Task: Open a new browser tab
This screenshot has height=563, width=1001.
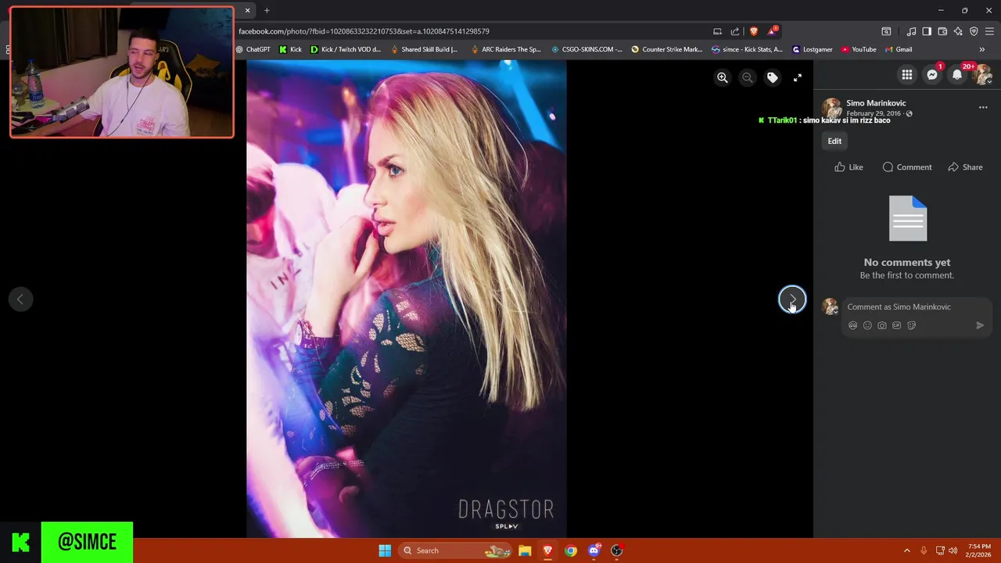Action: pos(267,10)
